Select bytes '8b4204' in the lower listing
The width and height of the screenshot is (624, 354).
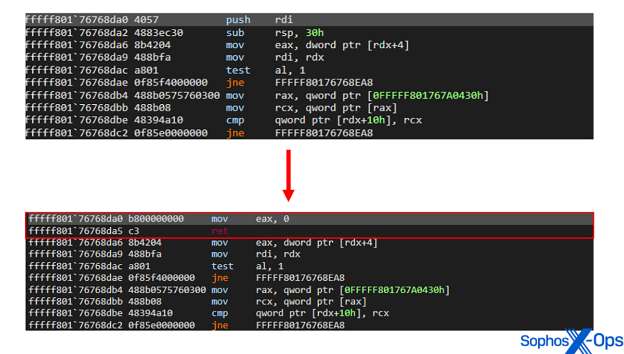pyautogui.click(x=145, y=242)
